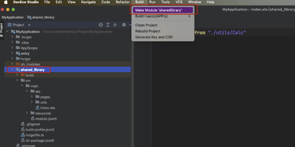Click the Expand All icon in Project panel
The image size is (295, 147).
pos(108,25)
